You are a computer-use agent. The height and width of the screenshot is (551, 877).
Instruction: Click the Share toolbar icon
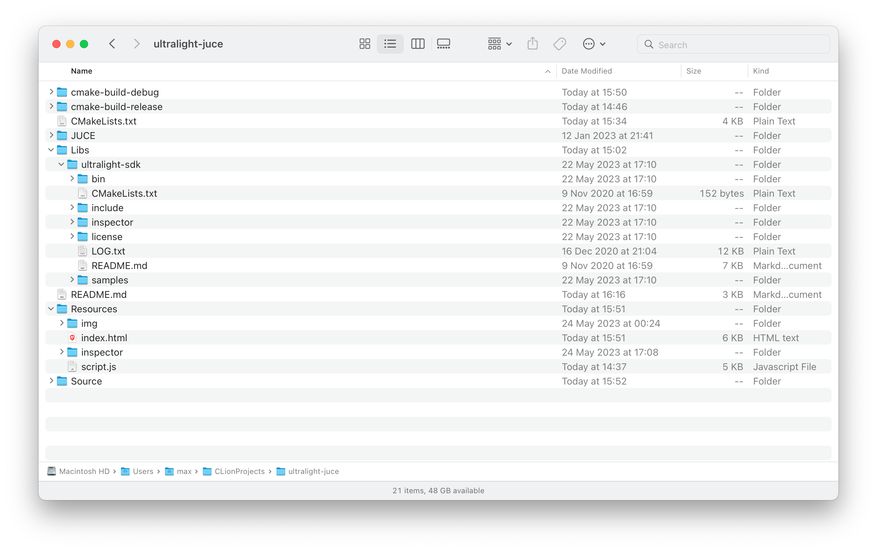coord(532,44)
